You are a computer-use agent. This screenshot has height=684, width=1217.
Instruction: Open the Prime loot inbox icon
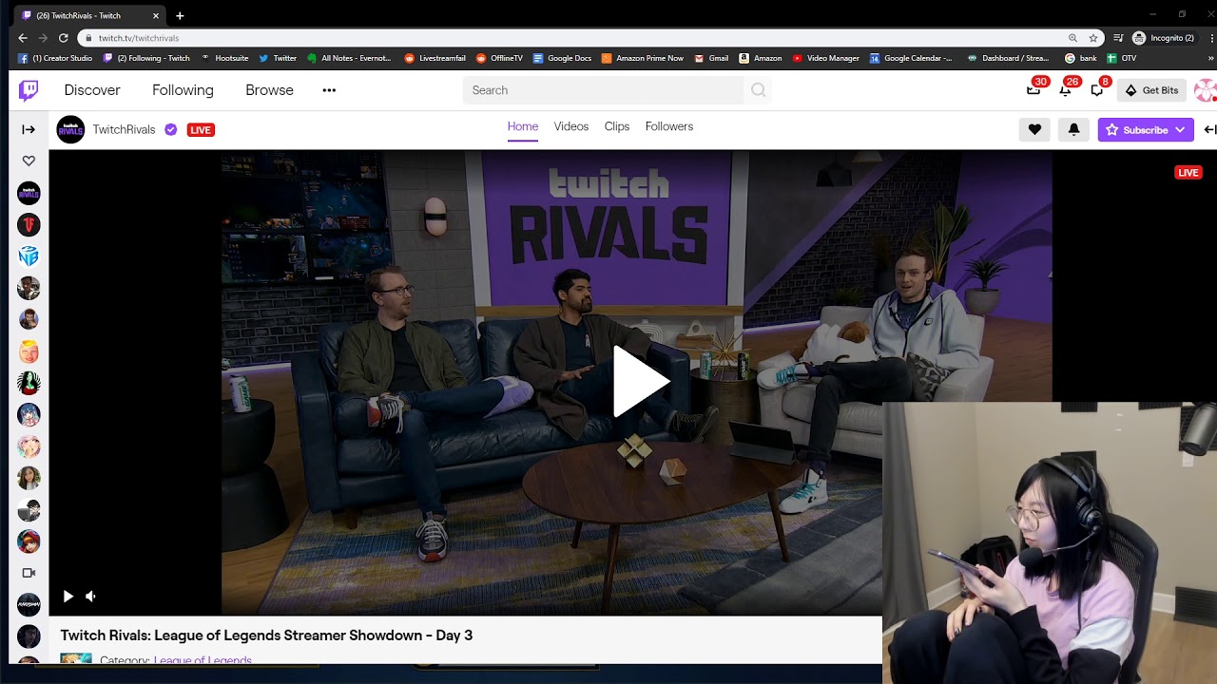(x=1033, y=90)
